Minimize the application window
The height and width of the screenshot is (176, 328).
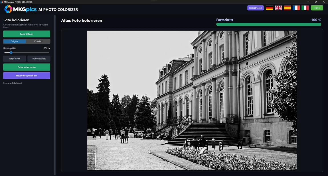tap(308, 2)
